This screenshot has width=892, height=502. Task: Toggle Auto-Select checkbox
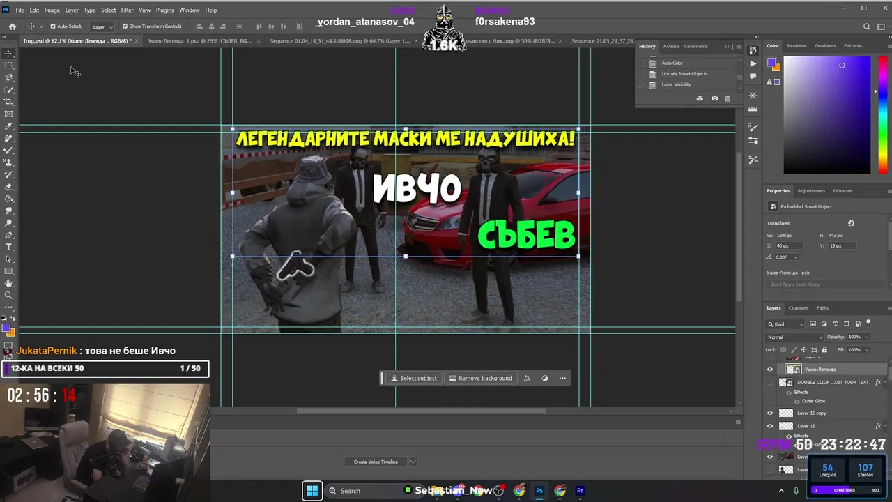[x=53, y=26]
